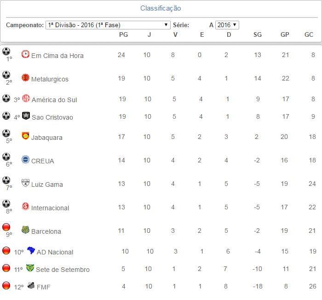
Task: Click the soccer ball beside 1º place
Action: (6, 52)
